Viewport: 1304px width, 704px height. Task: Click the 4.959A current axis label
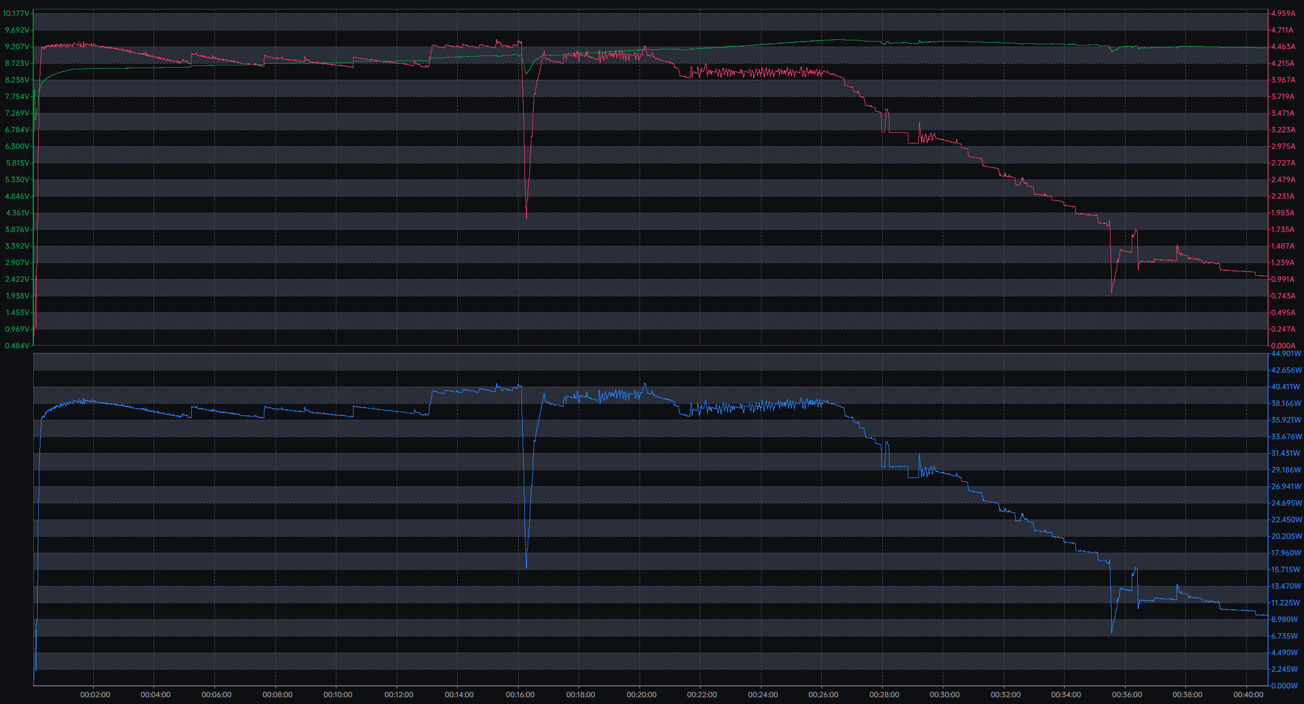tap(1283, 13)
